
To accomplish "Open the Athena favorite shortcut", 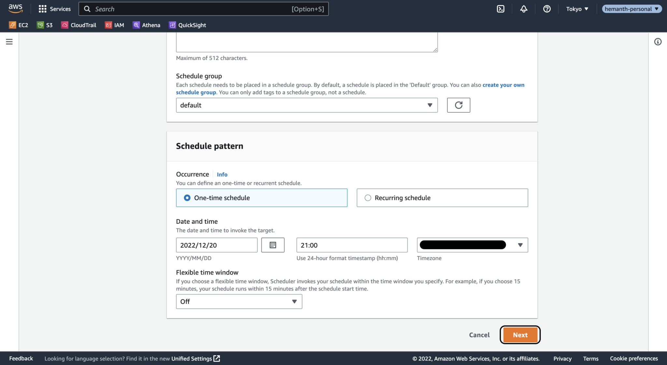I will [146, 25].
